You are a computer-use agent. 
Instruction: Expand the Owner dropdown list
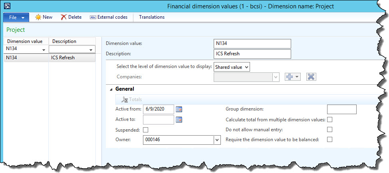(x=217, y=140)
